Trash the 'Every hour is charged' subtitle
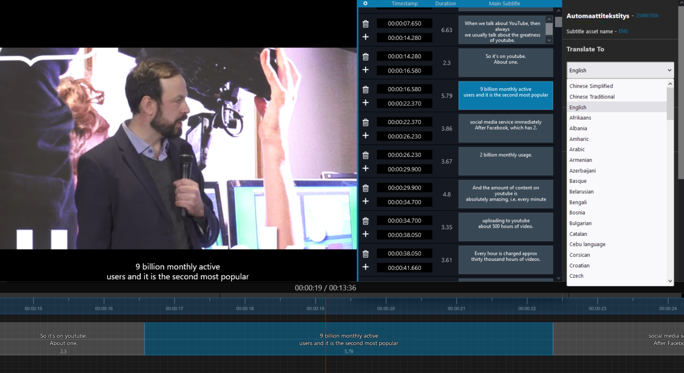Screen dimensions: 684x373 [x=365, y=254]
